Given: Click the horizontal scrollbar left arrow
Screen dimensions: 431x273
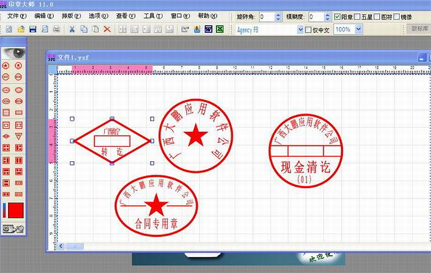Looking at the screenshot, I should click(x=61, y=246).
